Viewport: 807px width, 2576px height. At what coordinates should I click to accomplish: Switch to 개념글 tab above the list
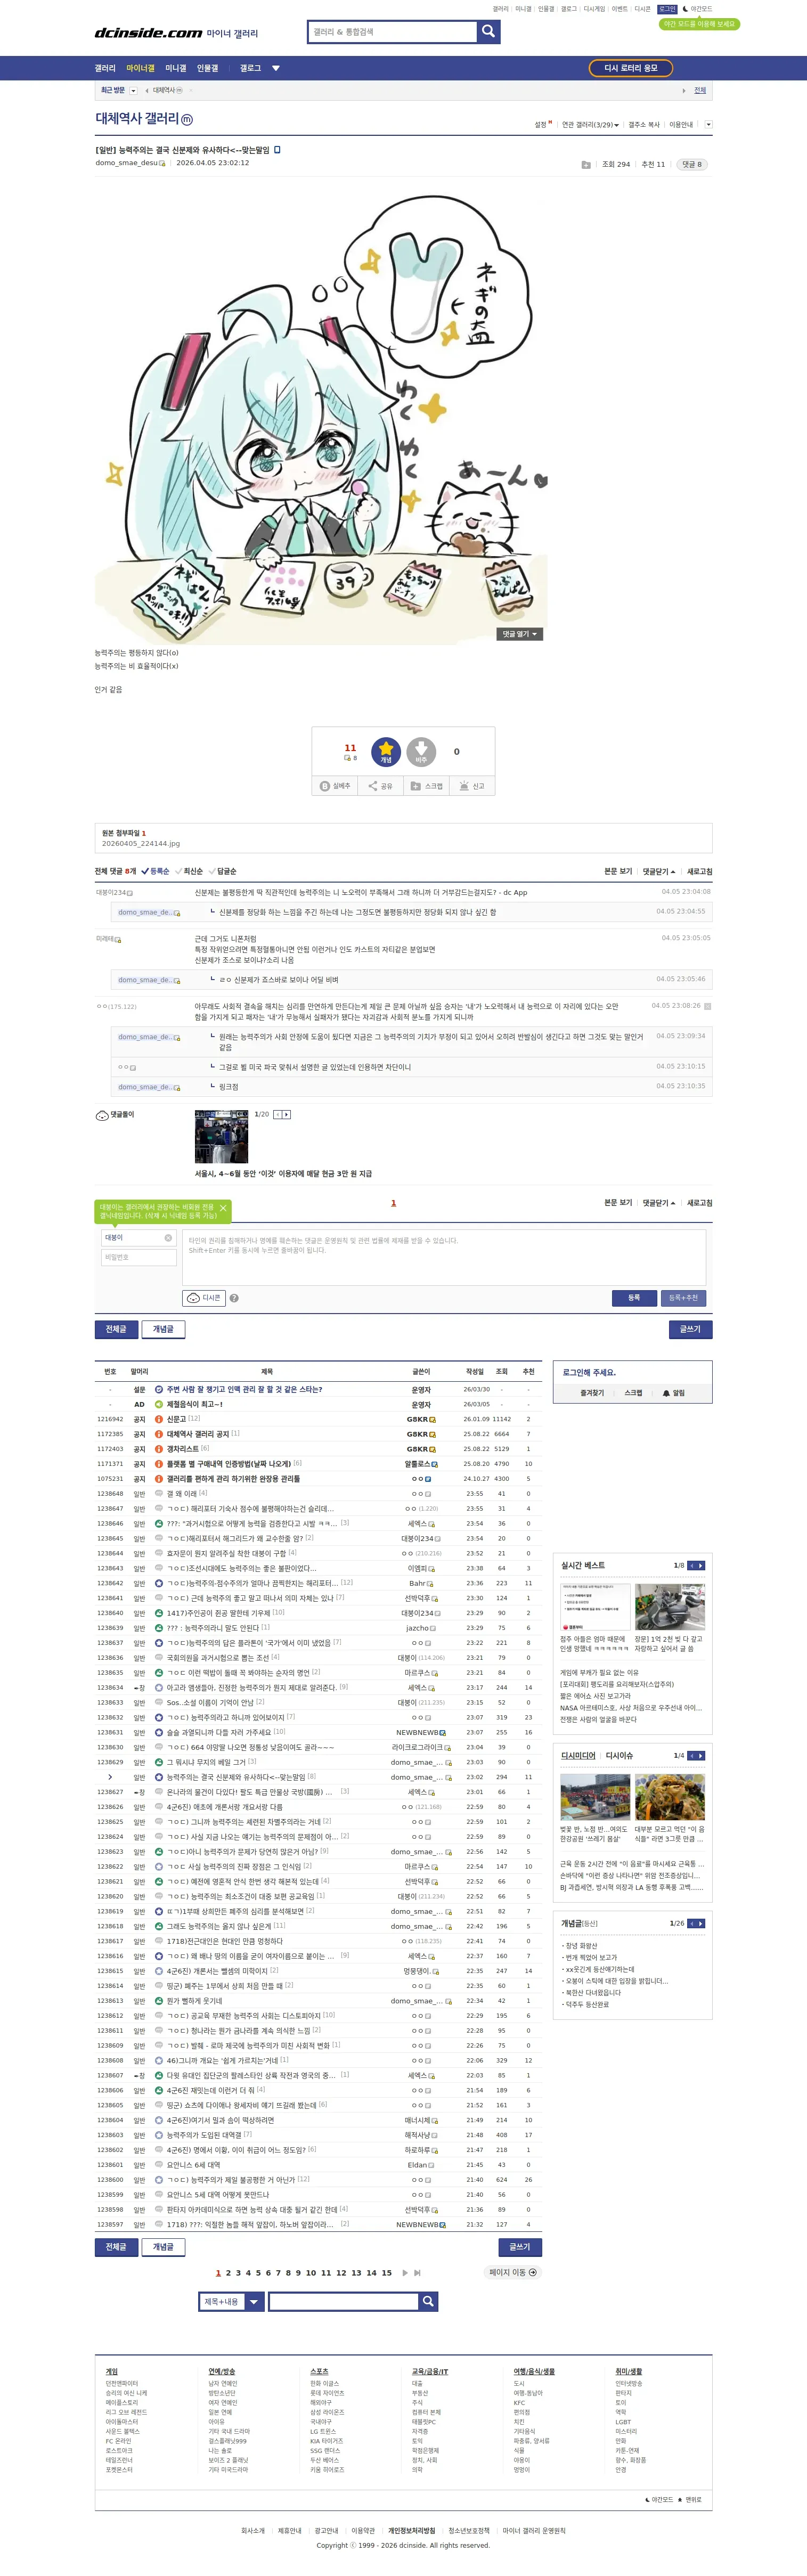point(163,1329)
